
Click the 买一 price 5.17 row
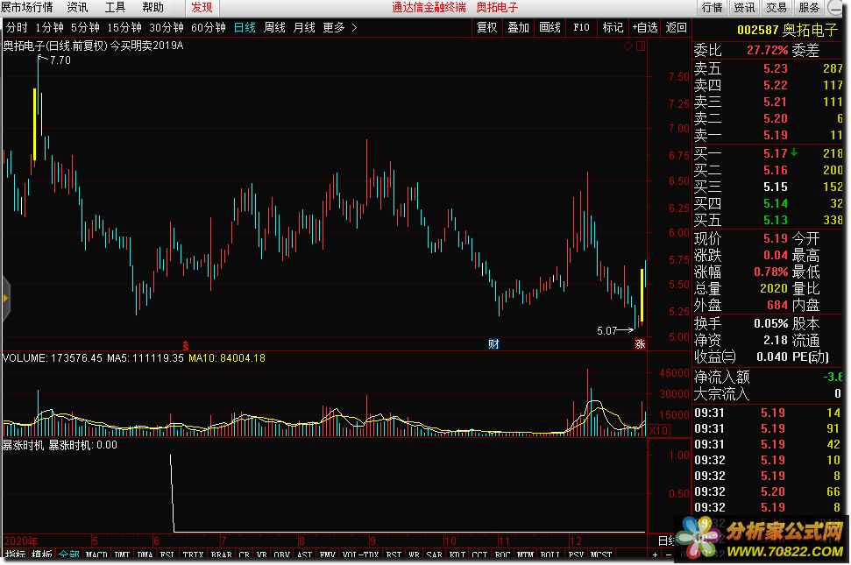click(768, 153)
